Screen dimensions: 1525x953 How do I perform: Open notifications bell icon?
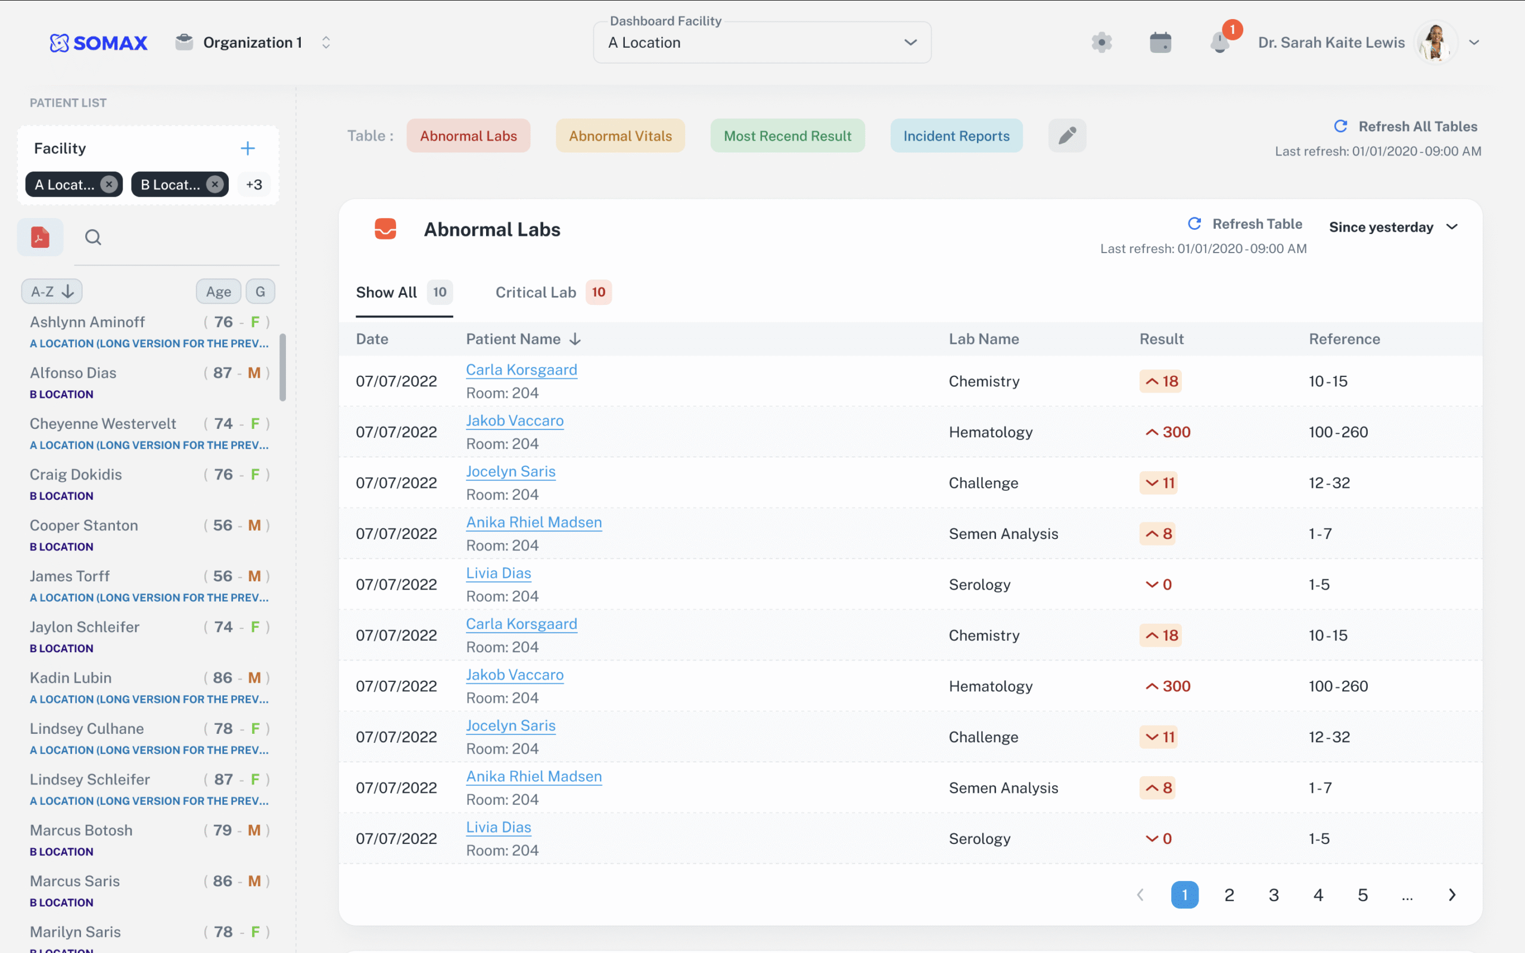click(1219, 42)
